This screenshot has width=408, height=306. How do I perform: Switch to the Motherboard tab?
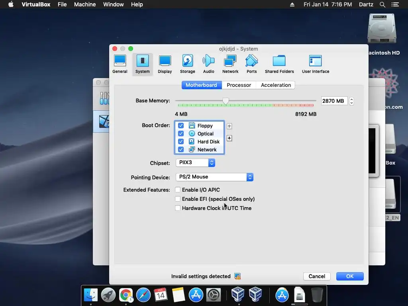click(x=201, y=85)
